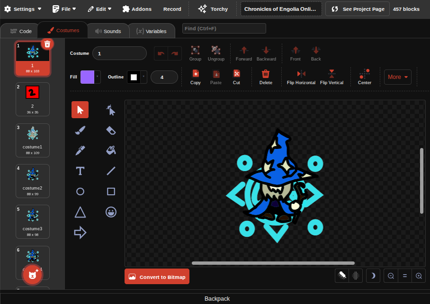The height and width of the screenshot is (304, 430).
Task: Open the Addons menu
Action: click(137, 9)
